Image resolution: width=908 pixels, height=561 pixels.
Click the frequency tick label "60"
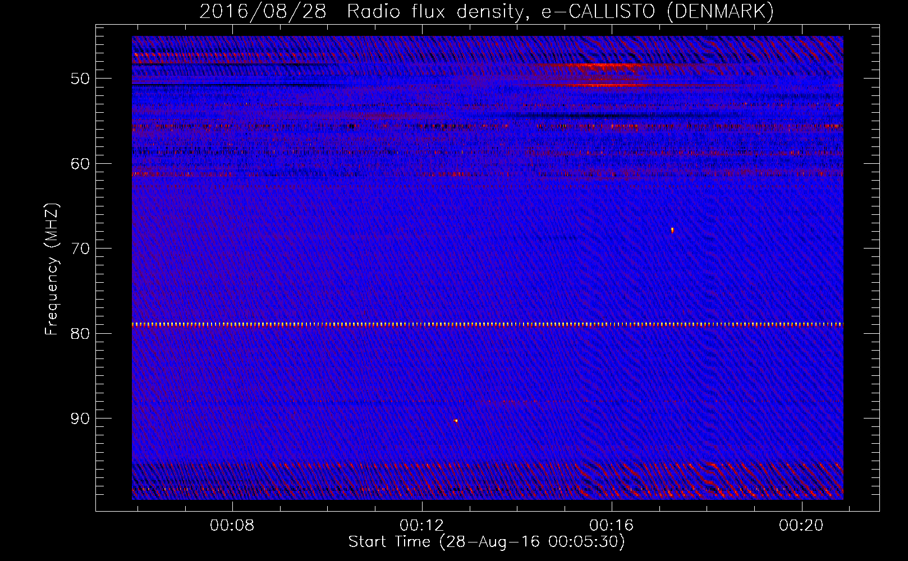80,164
